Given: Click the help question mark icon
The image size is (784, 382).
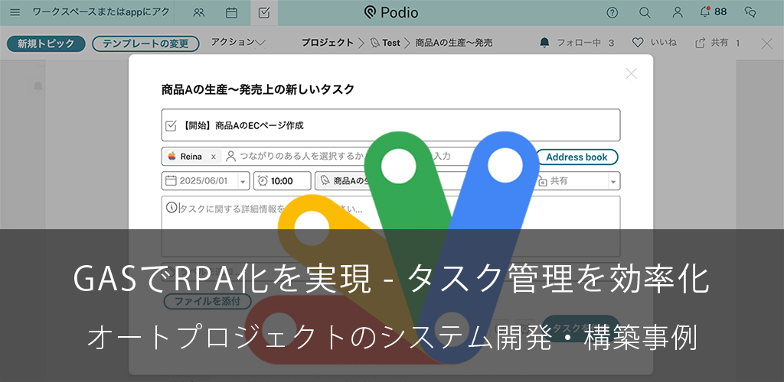Looking at the screenshot, I should pyautogui.click(x=612, y=12).
